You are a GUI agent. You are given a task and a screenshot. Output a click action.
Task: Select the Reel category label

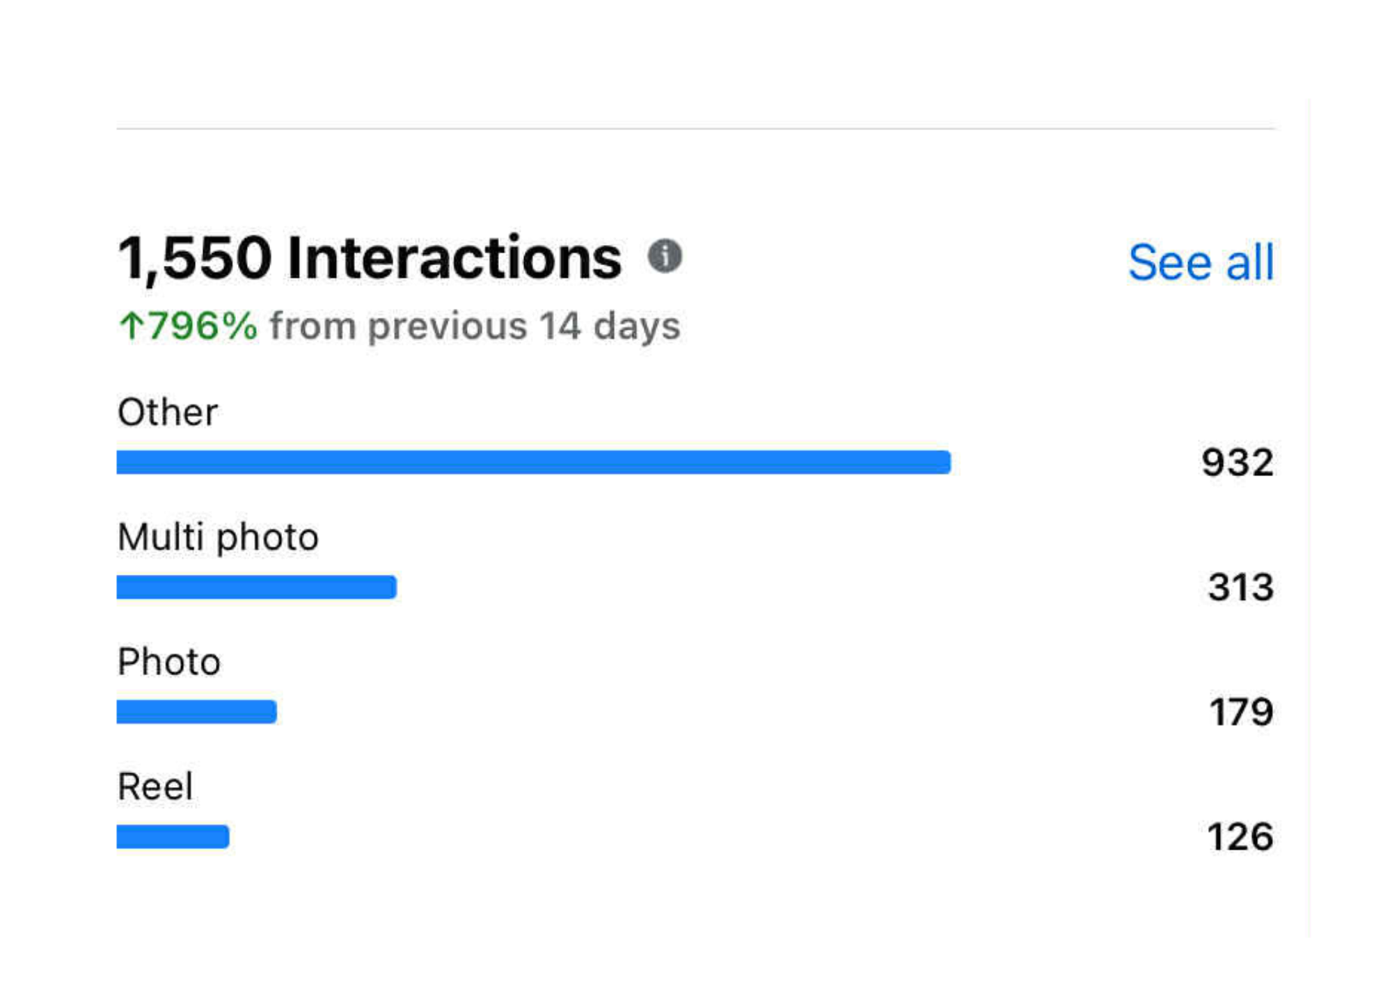pos(155,786)
